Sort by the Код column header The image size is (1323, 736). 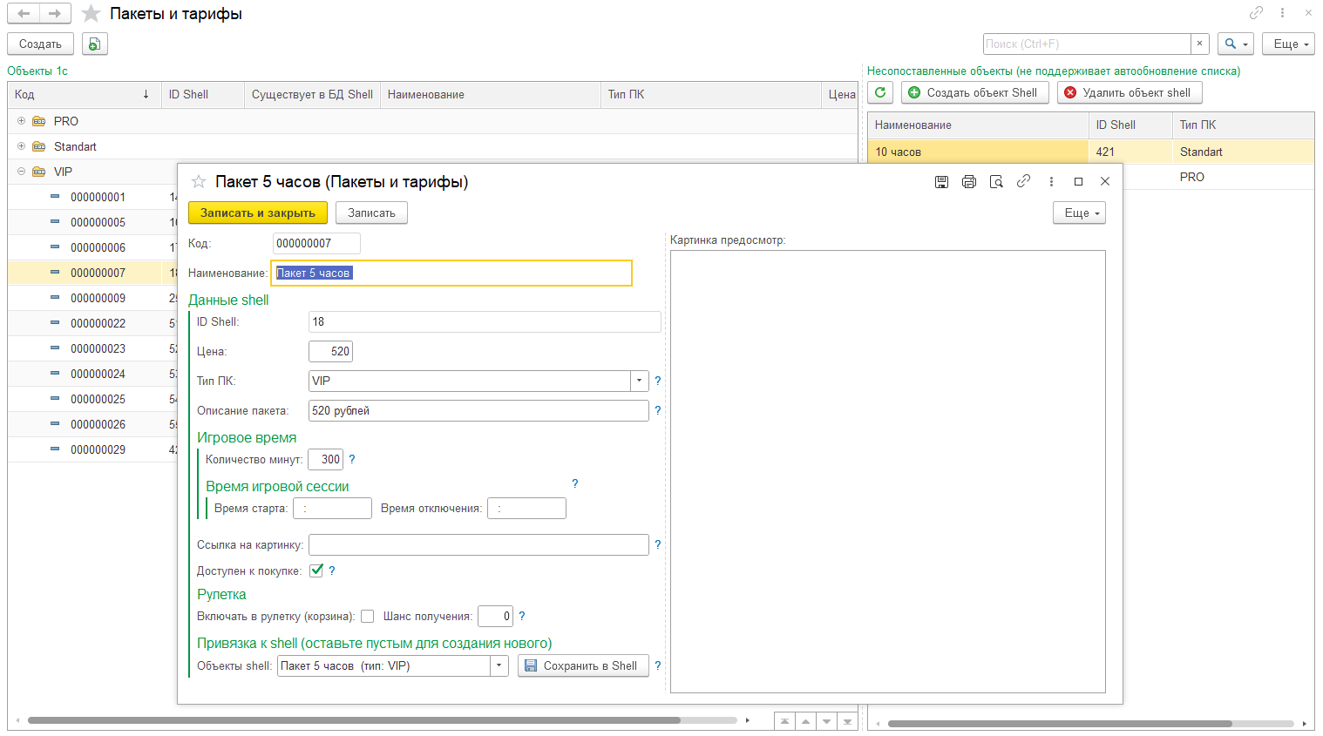(x=84, y=94)
